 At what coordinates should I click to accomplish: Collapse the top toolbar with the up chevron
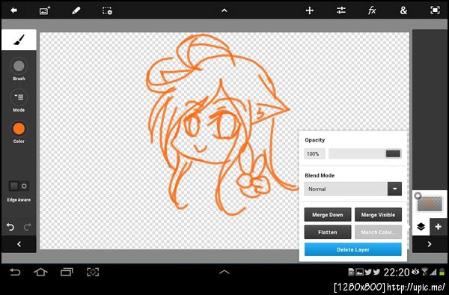224,10
